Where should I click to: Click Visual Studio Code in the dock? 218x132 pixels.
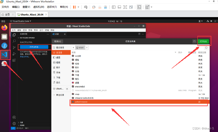[4, 55]
